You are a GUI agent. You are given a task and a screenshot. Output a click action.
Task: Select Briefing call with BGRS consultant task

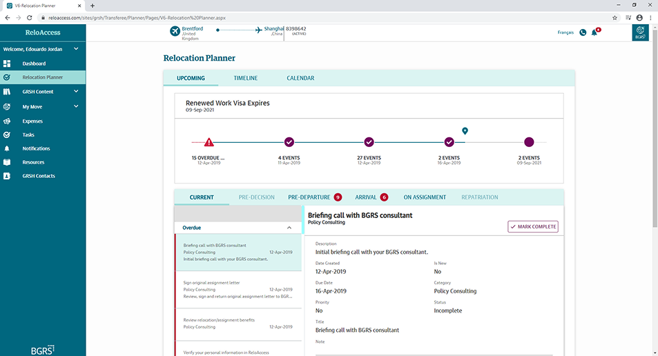click(x=238, y=252)
